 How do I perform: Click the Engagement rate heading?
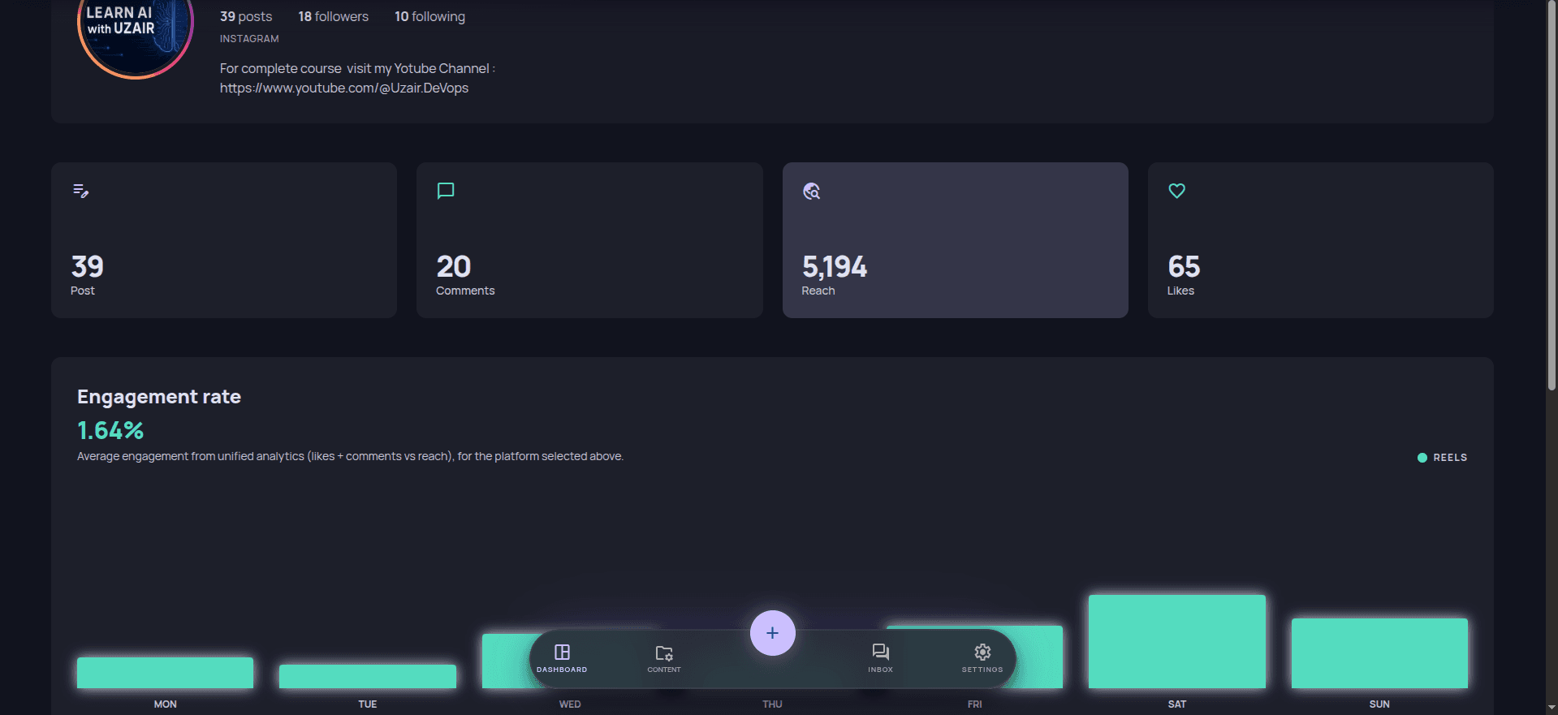coord(159,397)
